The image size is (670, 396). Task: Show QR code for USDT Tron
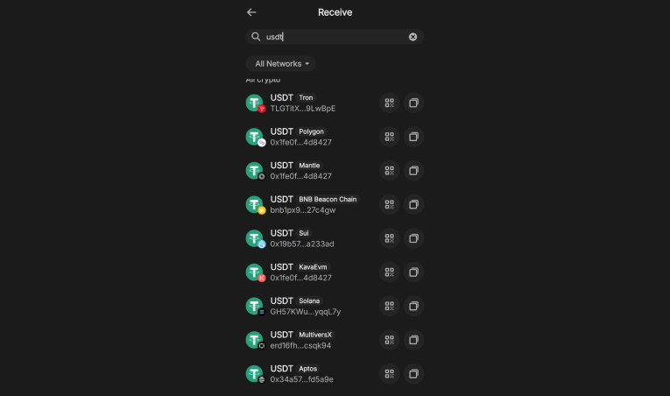click(x=390, y=103)
